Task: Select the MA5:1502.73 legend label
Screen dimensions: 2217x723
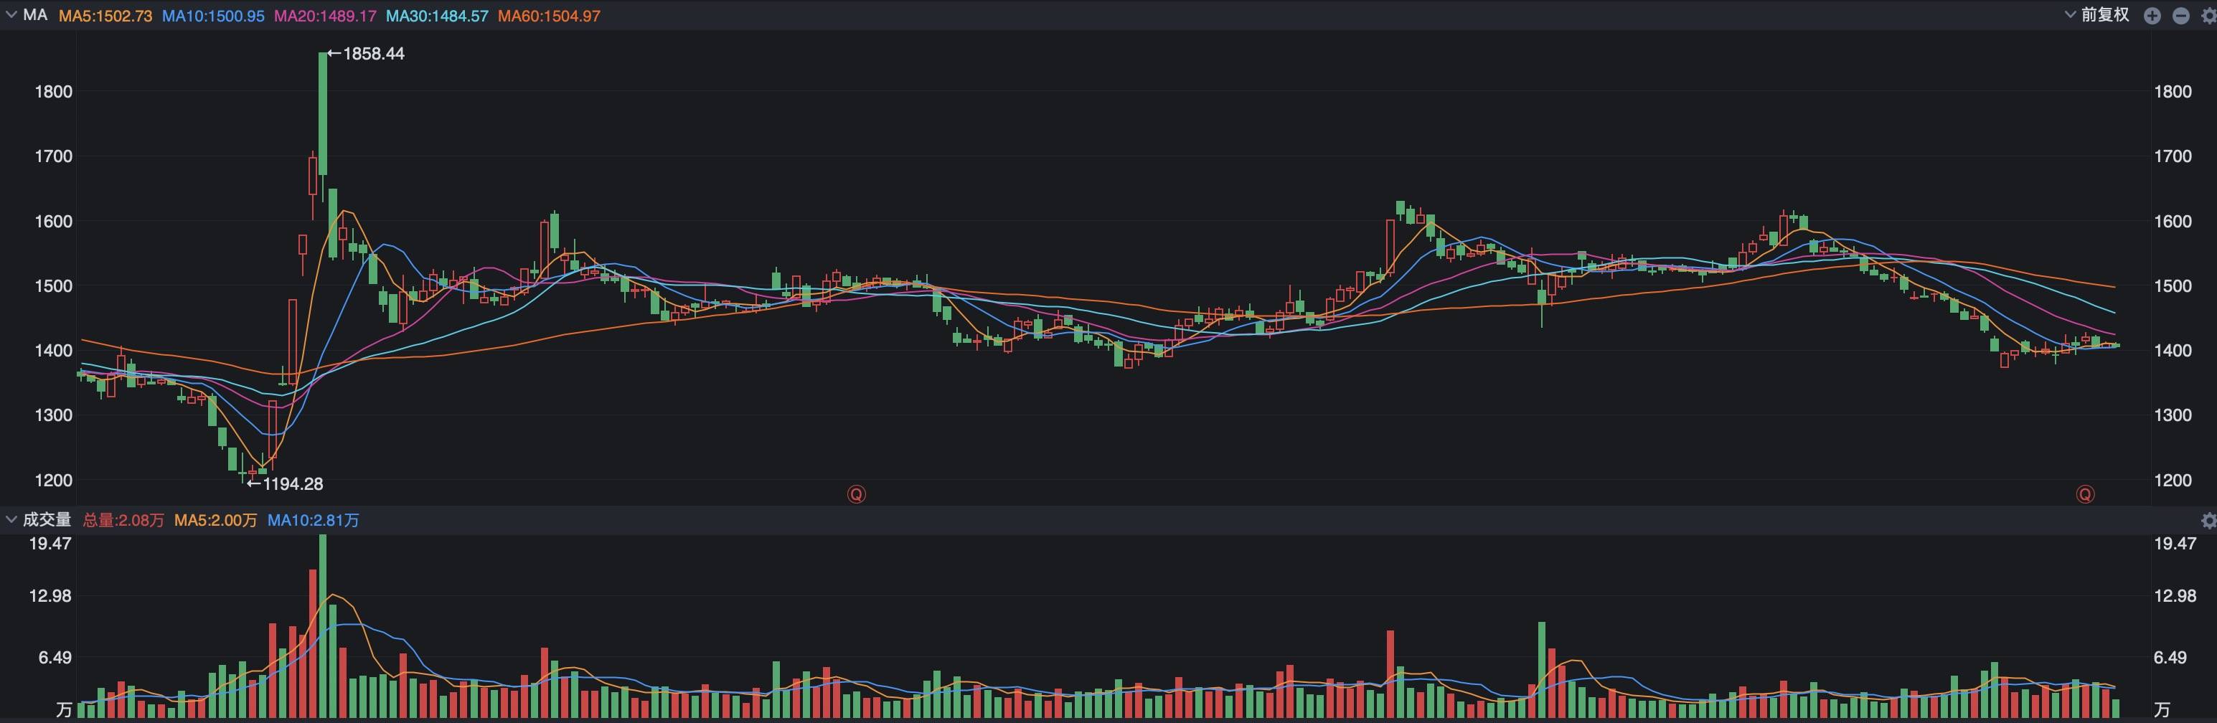Action: click(105, 16)
